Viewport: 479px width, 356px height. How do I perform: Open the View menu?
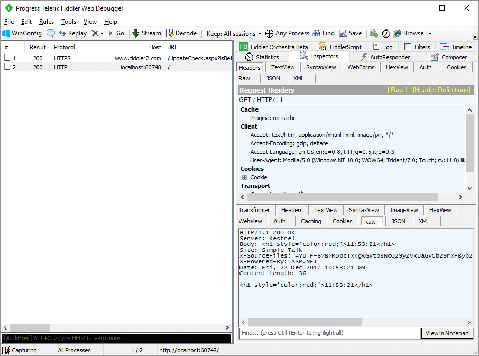[x=90, y=22]
